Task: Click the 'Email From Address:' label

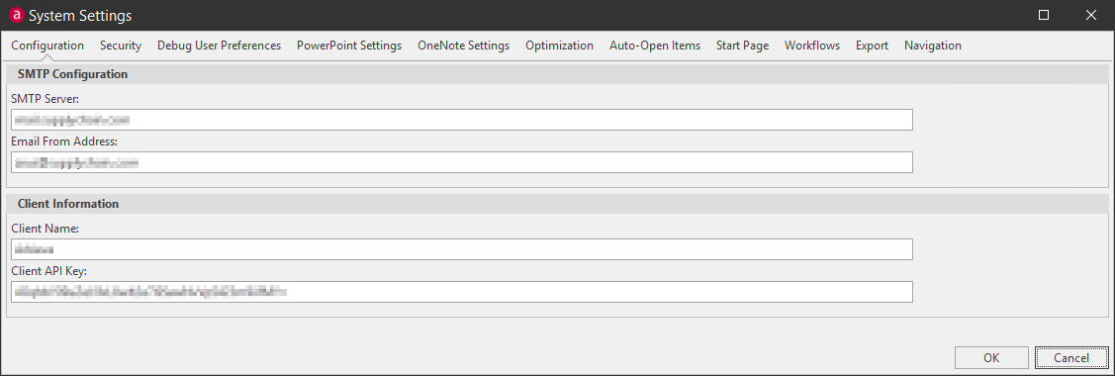Action: click(64, 141)
